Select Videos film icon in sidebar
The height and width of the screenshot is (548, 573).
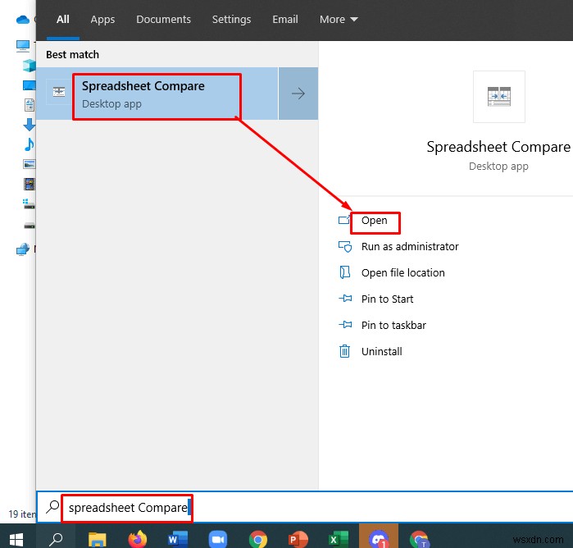click(30, 184)
